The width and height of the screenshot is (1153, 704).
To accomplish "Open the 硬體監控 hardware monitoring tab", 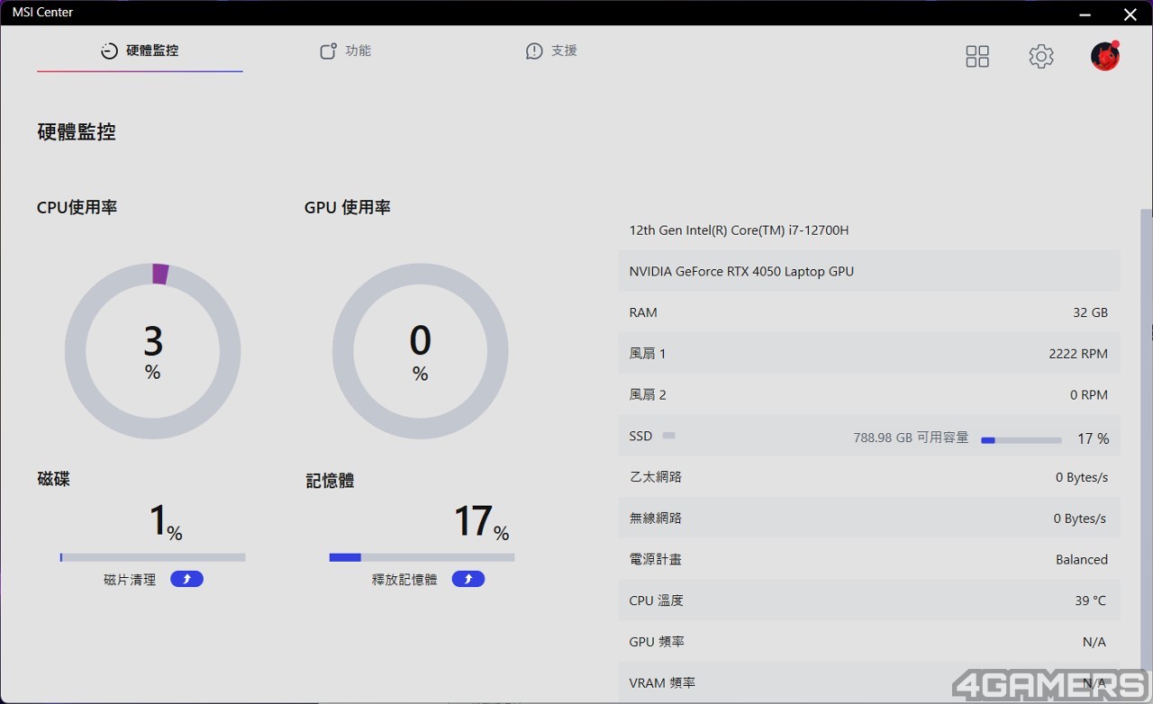I will tap(140, 50).
